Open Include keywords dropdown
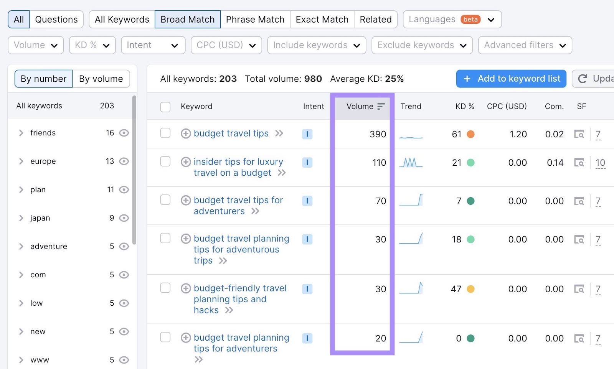Screen dimensions: 614x369 point(317,45)
